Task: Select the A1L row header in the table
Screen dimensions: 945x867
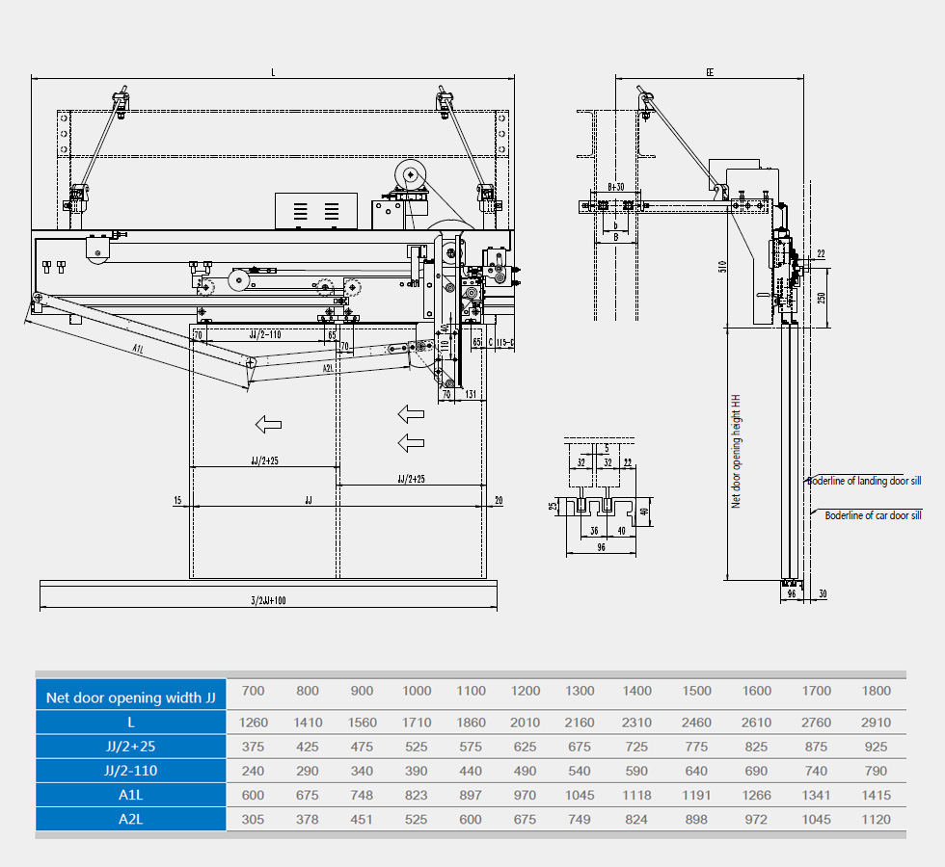Action: coord(131,795)
